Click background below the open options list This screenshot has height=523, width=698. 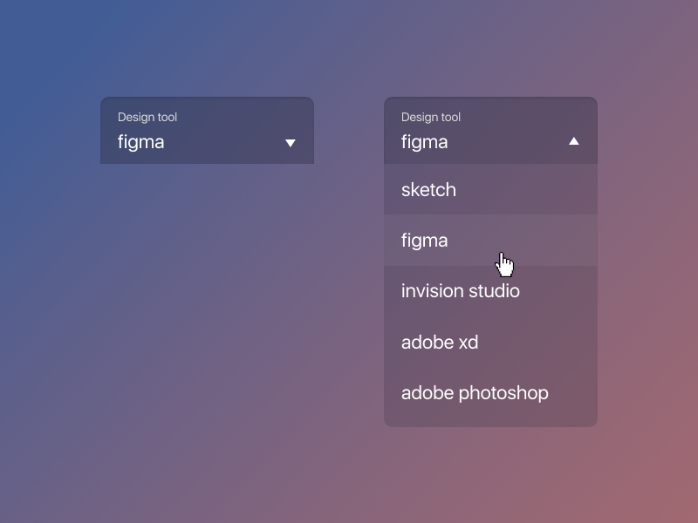[x=490, y=471]
